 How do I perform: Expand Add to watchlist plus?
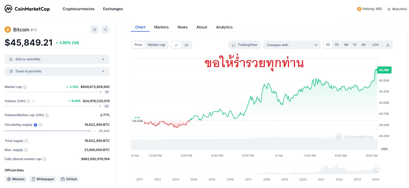point(103,59)
